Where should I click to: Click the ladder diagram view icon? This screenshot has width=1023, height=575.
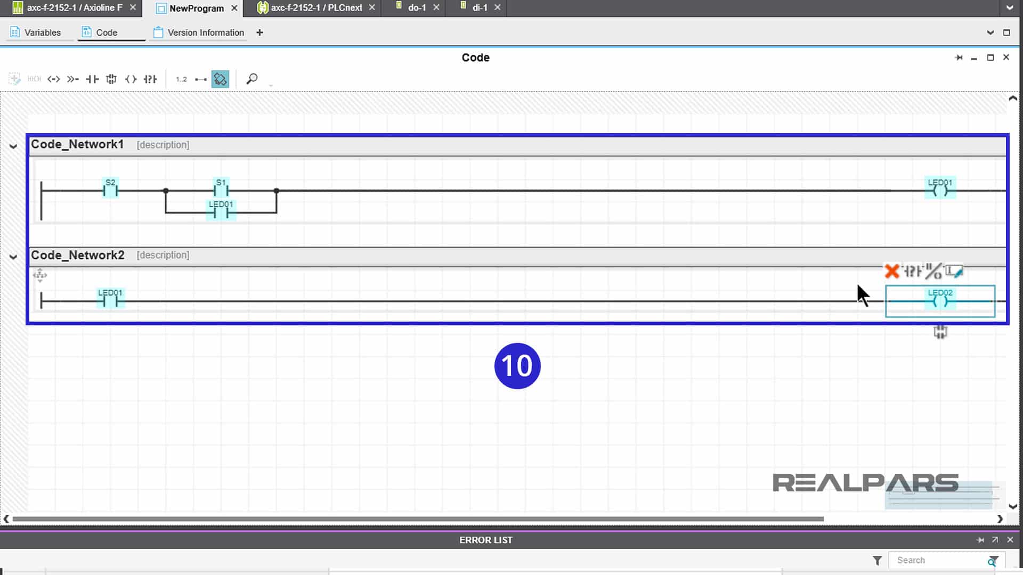point(221,79)
